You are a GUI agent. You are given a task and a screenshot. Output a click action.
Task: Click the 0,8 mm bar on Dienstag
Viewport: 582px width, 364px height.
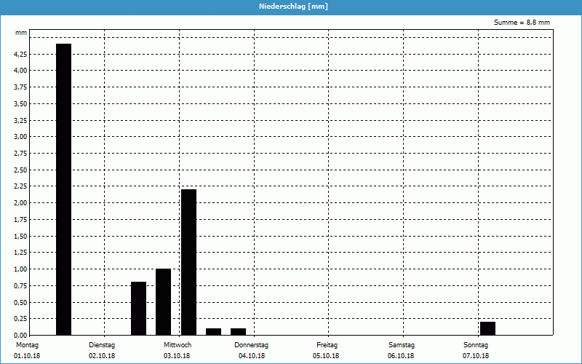138,309
